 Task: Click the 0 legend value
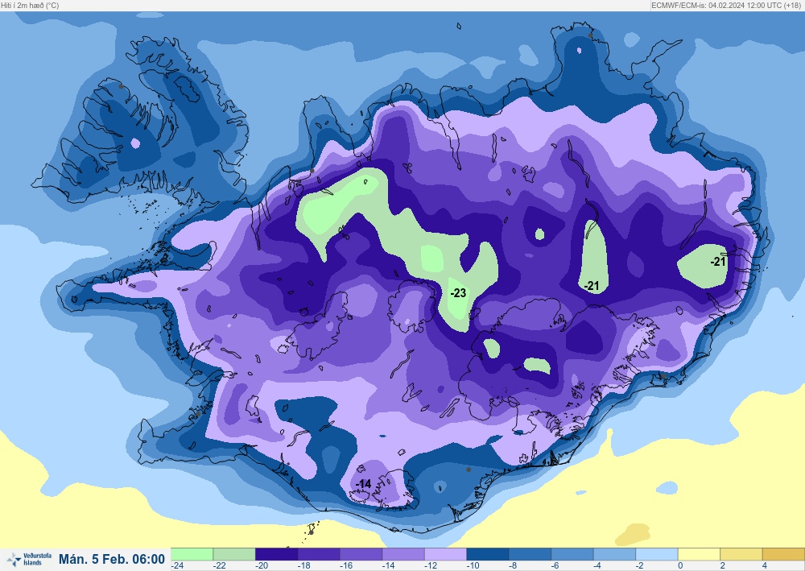pos(680,565)
